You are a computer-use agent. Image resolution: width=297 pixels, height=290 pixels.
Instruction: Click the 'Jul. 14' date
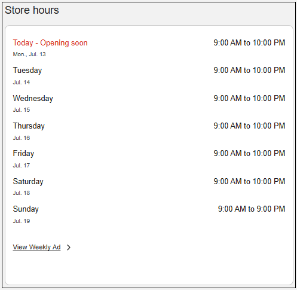pyautogui.click(x=22, y=83)
